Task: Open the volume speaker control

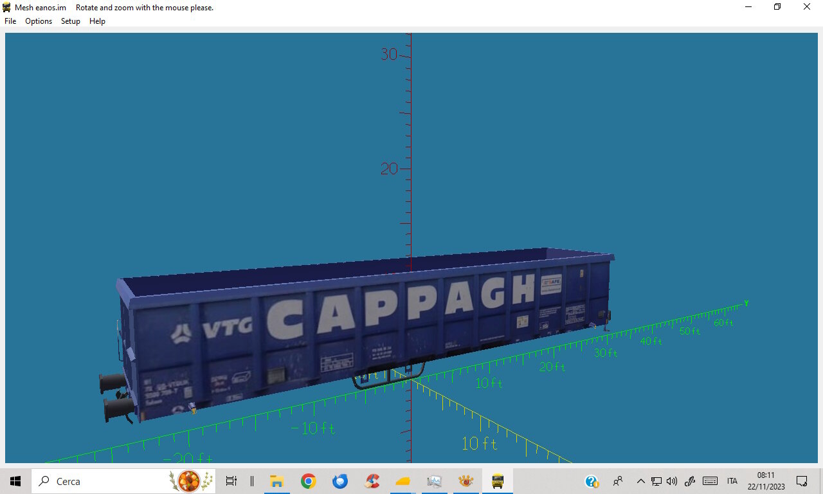Action: coord(673,481)
